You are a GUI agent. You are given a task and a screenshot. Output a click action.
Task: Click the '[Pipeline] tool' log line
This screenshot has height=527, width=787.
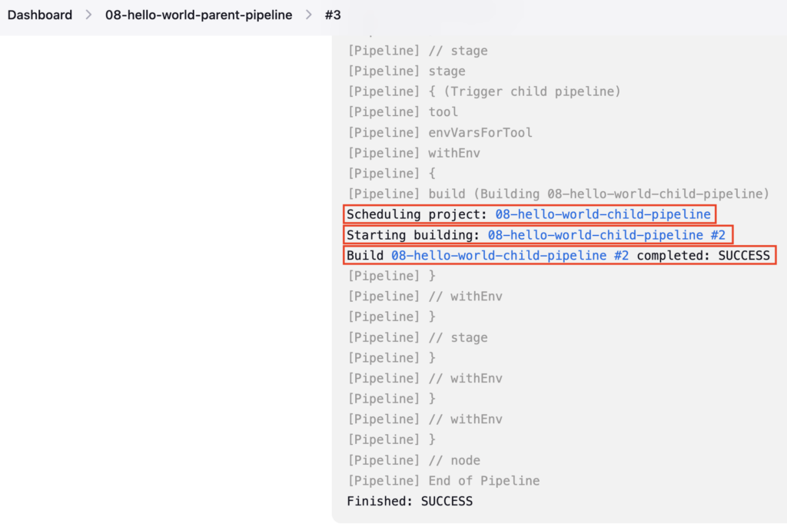click(x=403, y=112)
